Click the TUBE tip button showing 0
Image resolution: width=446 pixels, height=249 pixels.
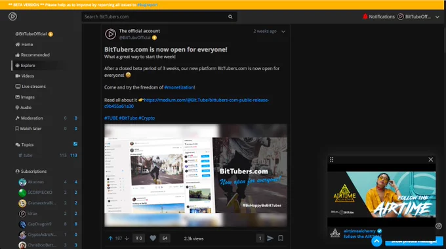139,238
